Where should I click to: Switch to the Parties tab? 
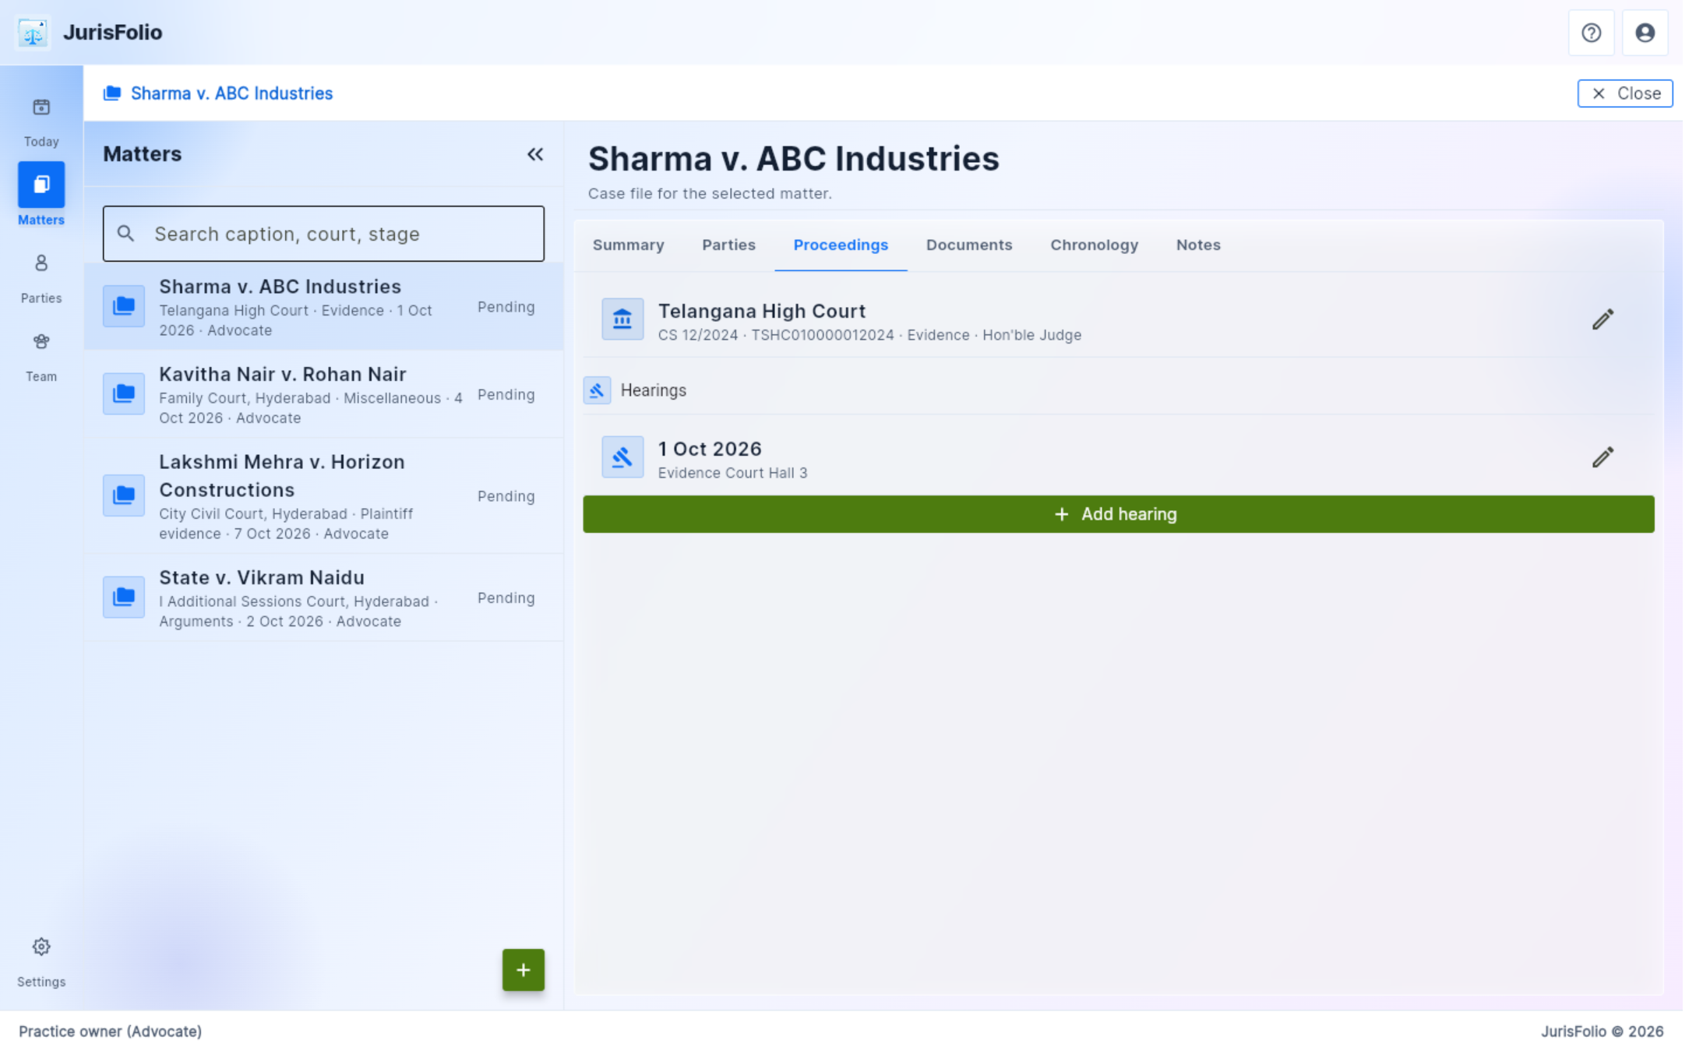point(728,245)
